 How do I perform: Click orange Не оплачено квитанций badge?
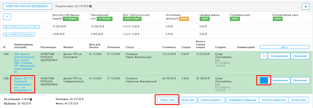[184, 19]
